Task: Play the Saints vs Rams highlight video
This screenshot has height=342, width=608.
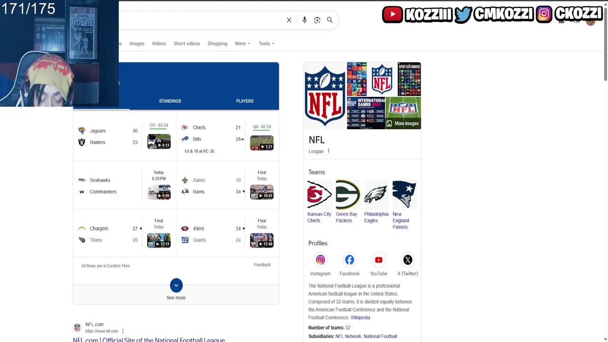Action: (262, 192)
